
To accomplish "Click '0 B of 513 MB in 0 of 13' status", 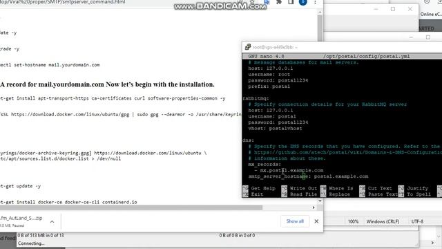I will pos(41,235).
